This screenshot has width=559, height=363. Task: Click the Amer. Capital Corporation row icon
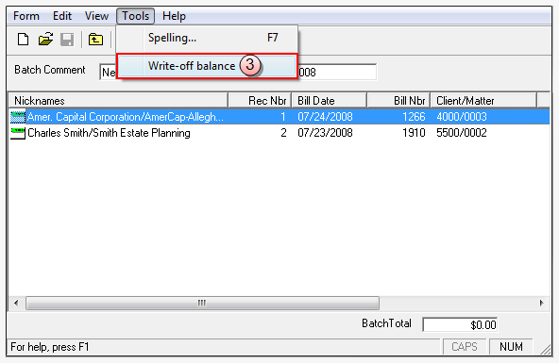(x=18, y=117)
